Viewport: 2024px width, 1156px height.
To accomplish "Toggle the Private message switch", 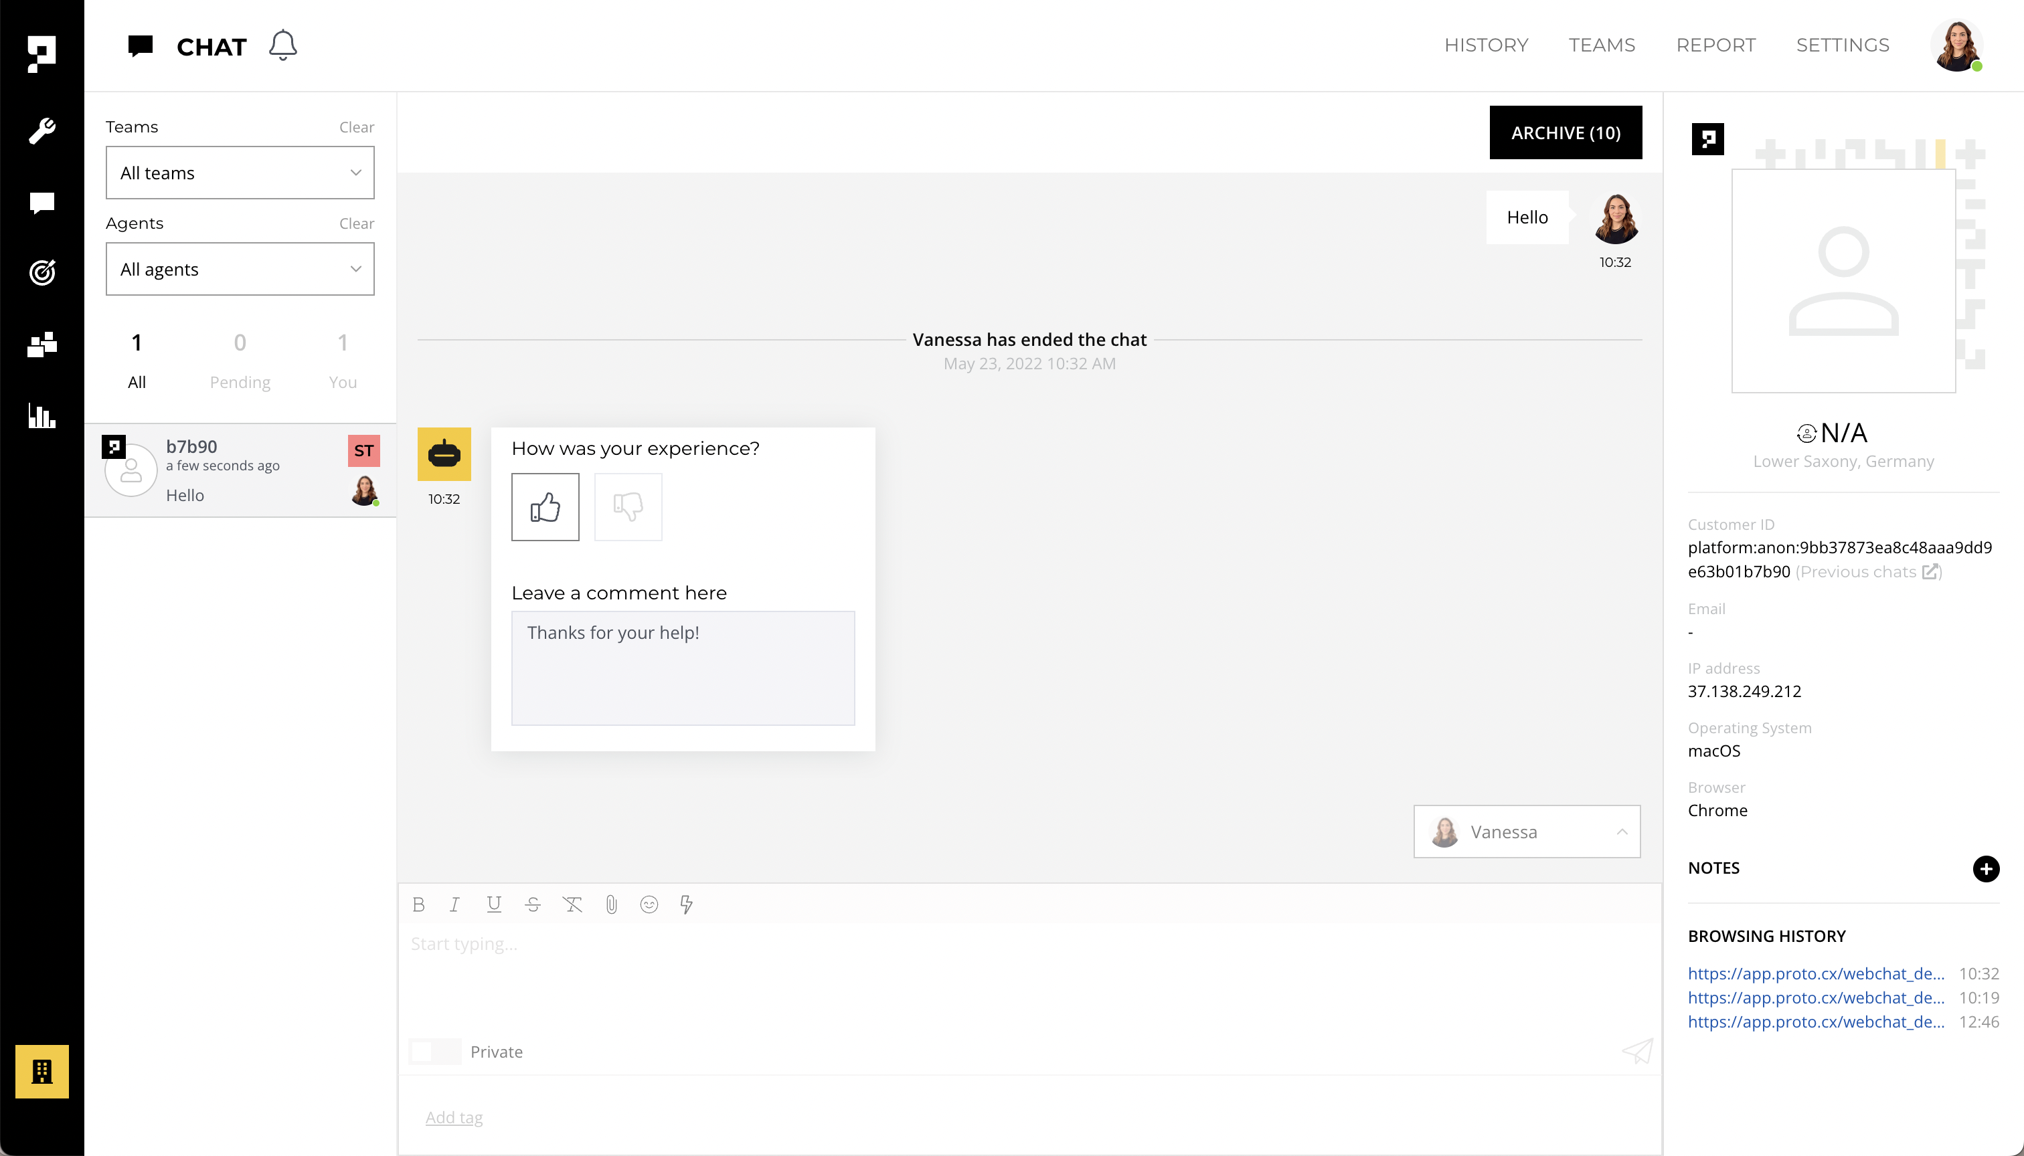I will (x=434, y=1051).
